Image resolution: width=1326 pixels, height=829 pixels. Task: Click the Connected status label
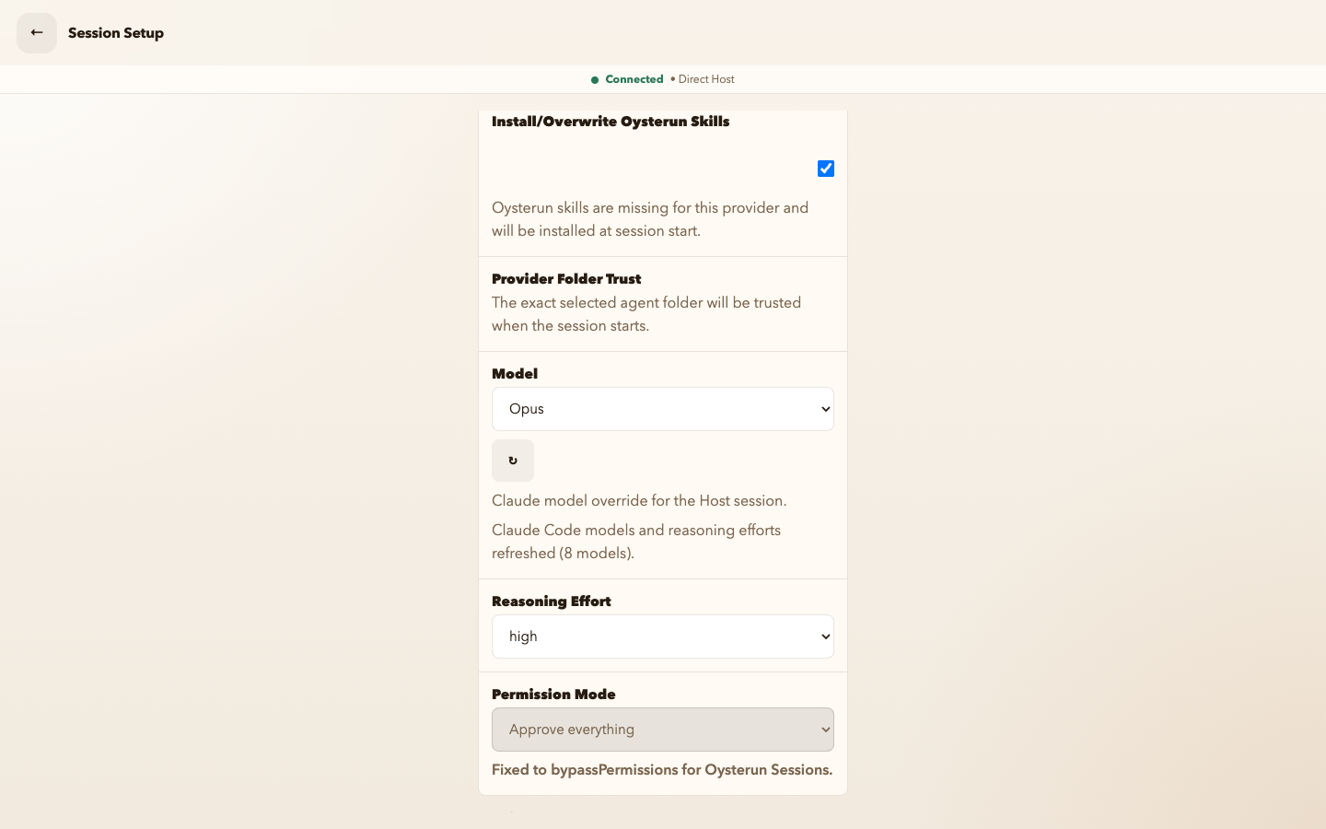pyautogui.click(x=634, y=79)
